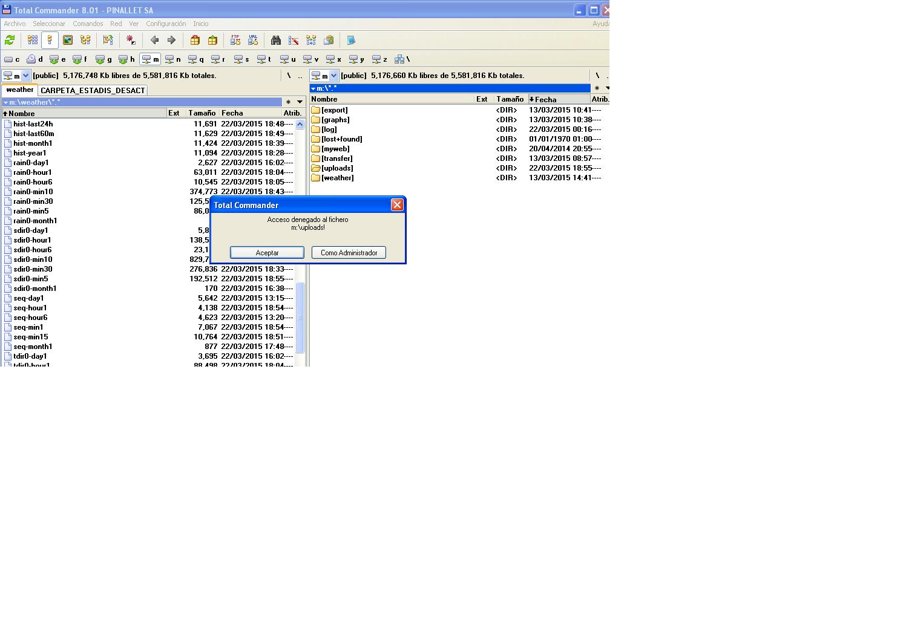The image size is (909, 620).
Task: Open the Archivo menu
Action: tap(15, 24)
